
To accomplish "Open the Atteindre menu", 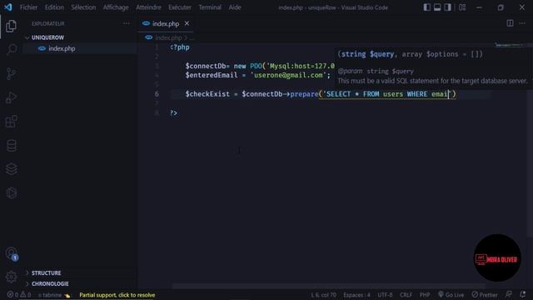I will coord(148,7).
